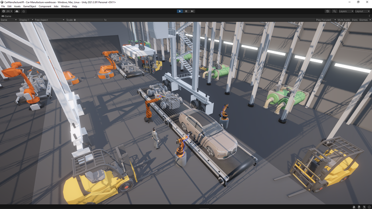The width and height of the screenshot is (372, 209).
Task: Toggle Mute Audio in the Game view
Action: (x=343, y=20)
